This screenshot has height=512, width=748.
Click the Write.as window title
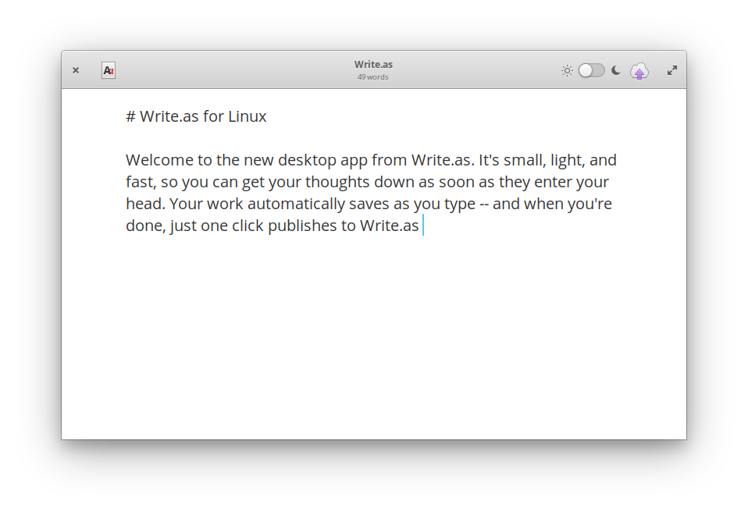tap(373, 64)
